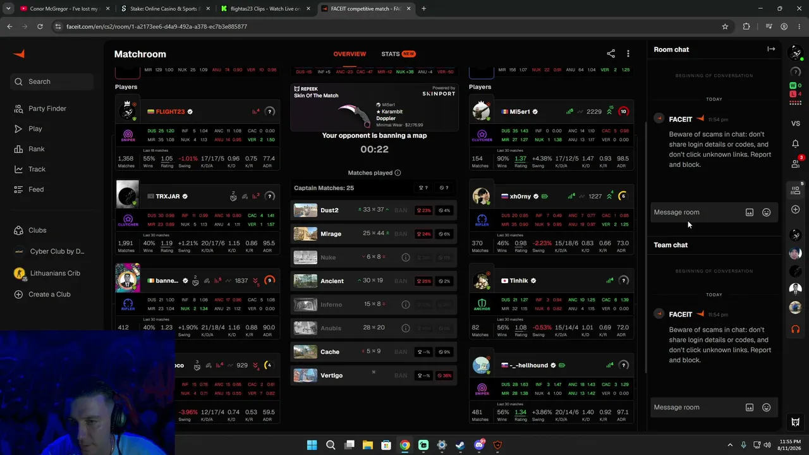Open the friends icon with red badge
The image size is (809, 455).
[x=796, y=163]
